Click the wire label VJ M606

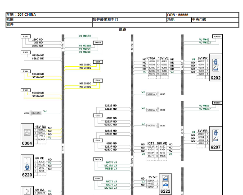pos(204,106)
